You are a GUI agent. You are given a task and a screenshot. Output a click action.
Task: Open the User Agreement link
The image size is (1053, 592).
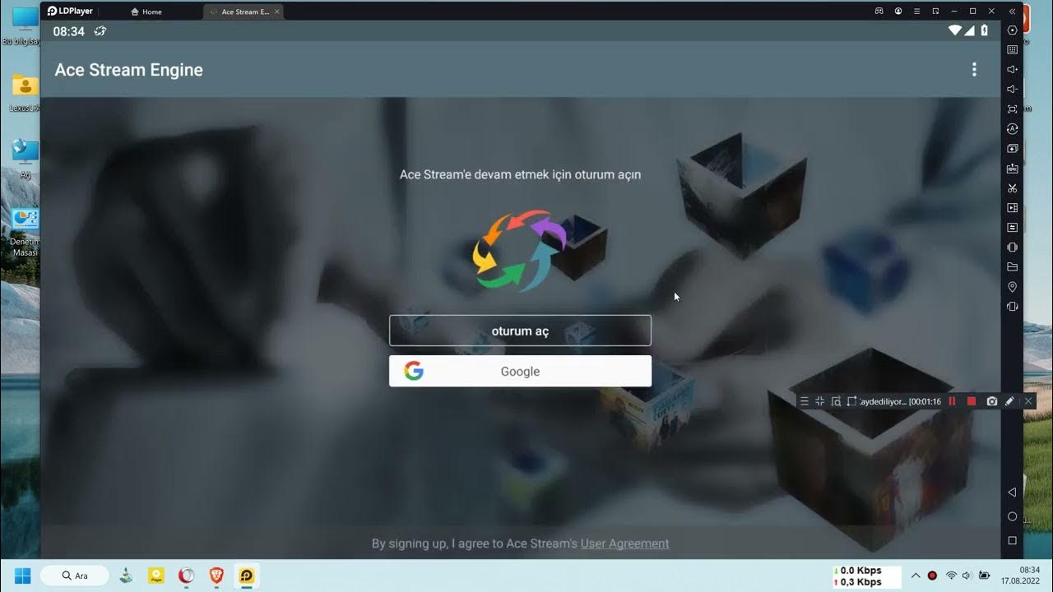coord(624,543)
